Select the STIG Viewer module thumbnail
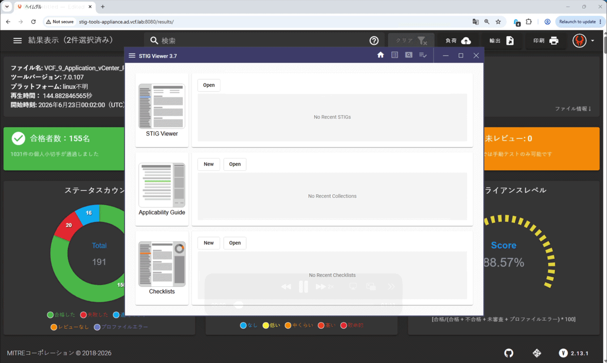This screenshot has width=607, height=363. click(162, 106)
